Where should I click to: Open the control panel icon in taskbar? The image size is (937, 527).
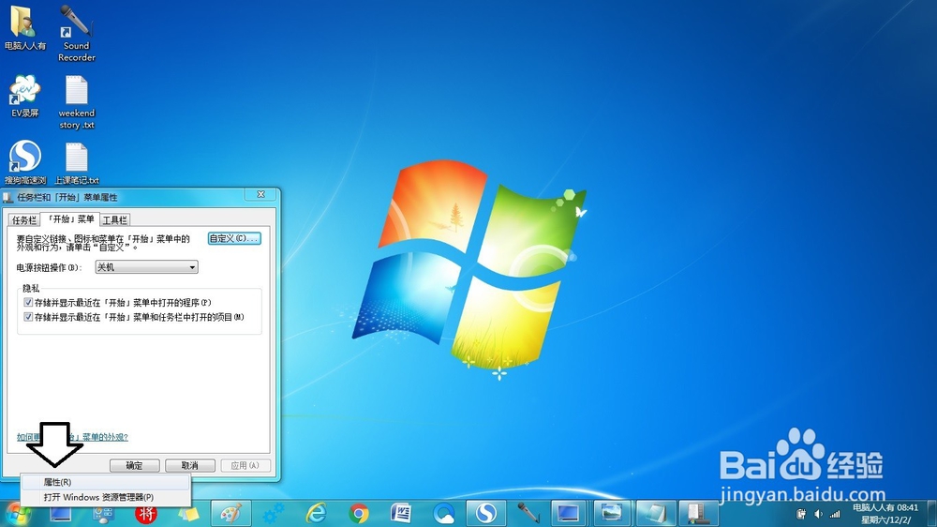pyautogui.click(x=103, y=513)
